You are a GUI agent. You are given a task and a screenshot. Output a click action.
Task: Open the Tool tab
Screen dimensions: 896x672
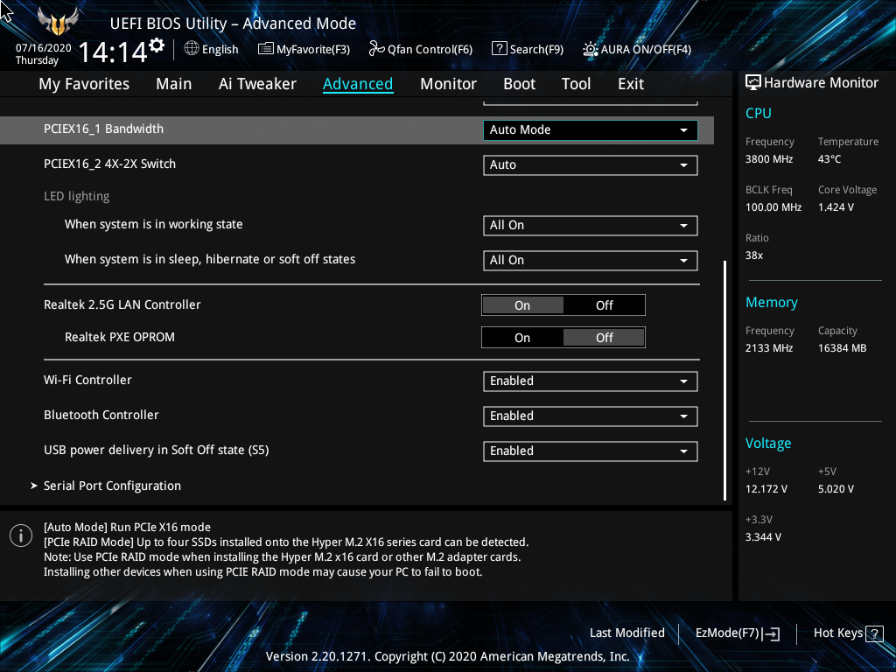[576, 83]
